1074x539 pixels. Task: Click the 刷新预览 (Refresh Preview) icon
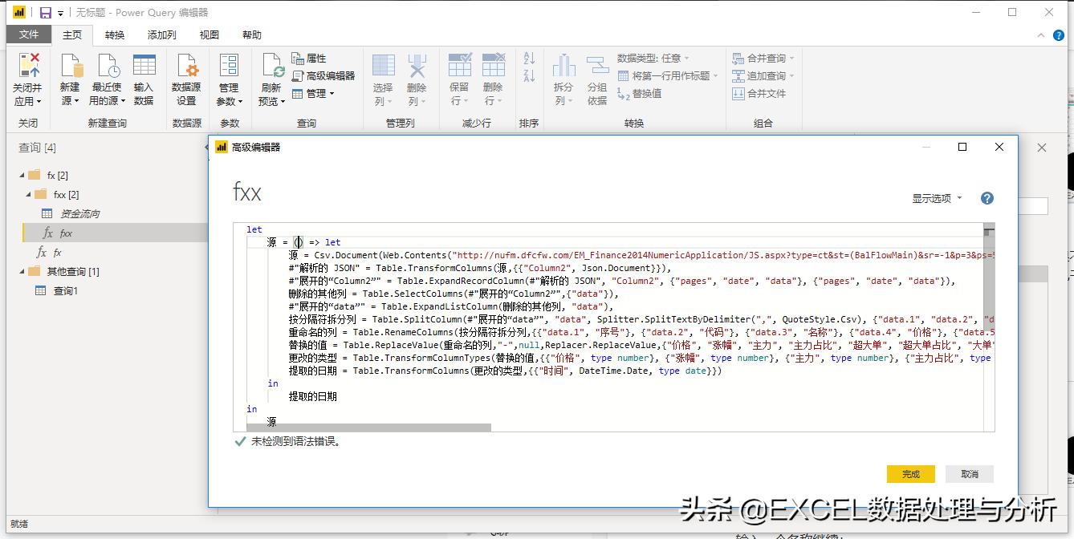coord(271,67)
